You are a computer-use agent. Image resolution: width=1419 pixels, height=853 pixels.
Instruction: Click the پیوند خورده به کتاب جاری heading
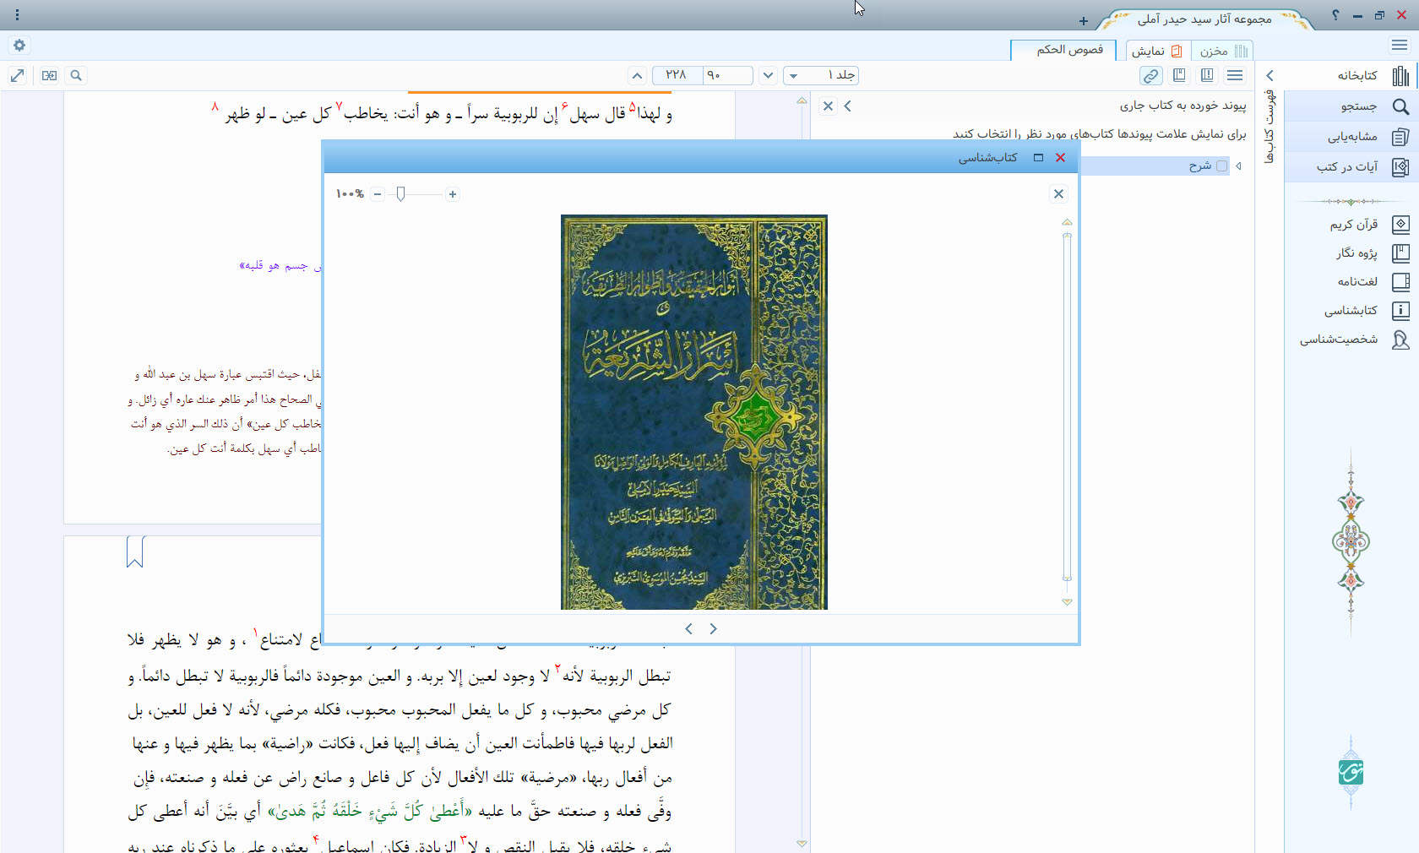pyautogui.click(x=1182, y=106)
